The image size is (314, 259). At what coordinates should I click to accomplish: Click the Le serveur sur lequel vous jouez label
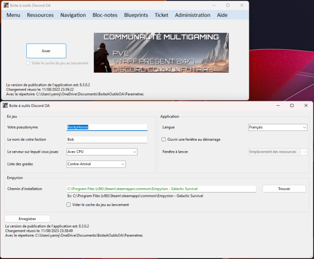[x=33, y=152]
